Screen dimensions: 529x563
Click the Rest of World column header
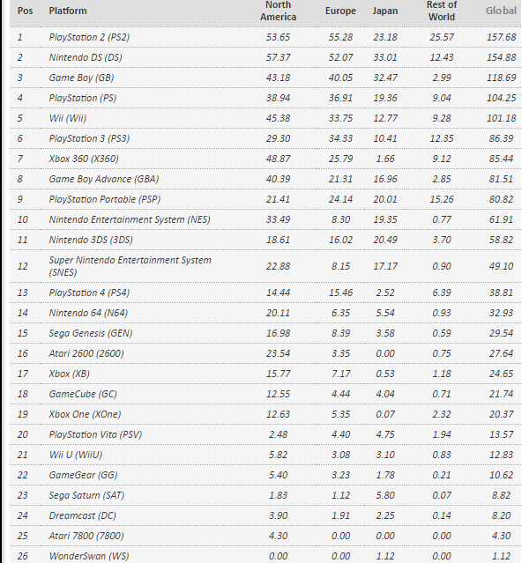[442, 11]
